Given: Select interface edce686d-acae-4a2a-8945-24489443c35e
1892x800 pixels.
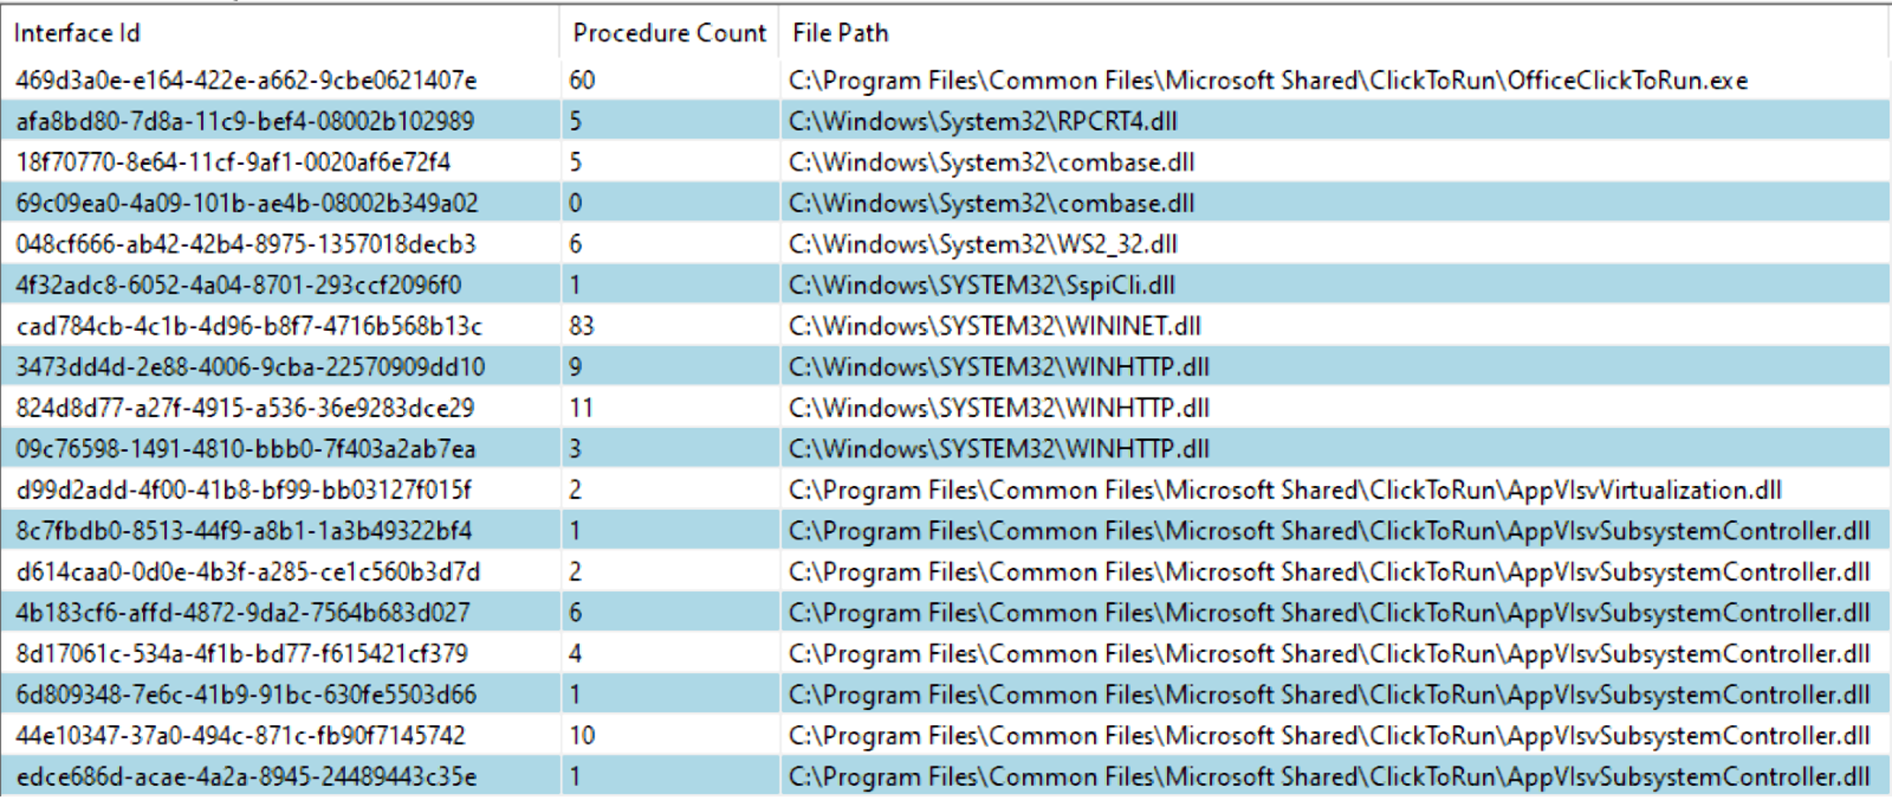Looking at the screenshot, I should pyautogui.click(x=246, y=776).
